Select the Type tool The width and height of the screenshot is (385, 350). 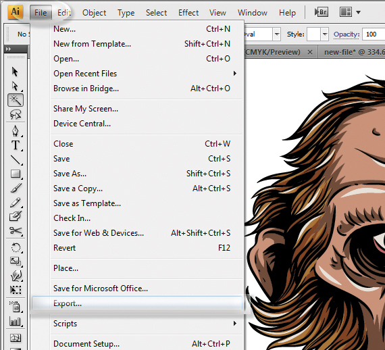coord(16,145)
